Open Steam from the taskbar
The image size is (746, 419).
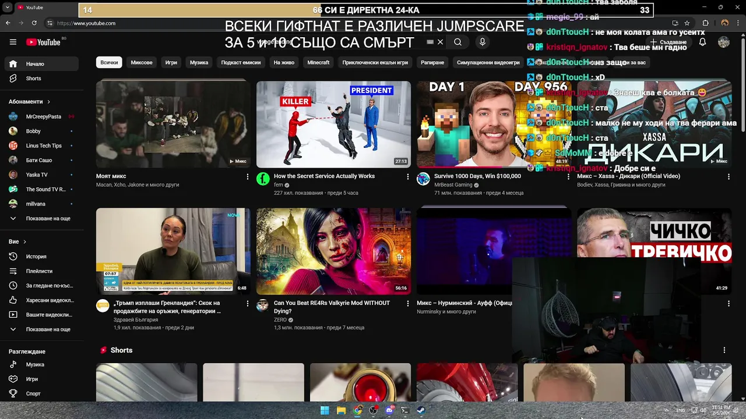[x=421, y=410]
